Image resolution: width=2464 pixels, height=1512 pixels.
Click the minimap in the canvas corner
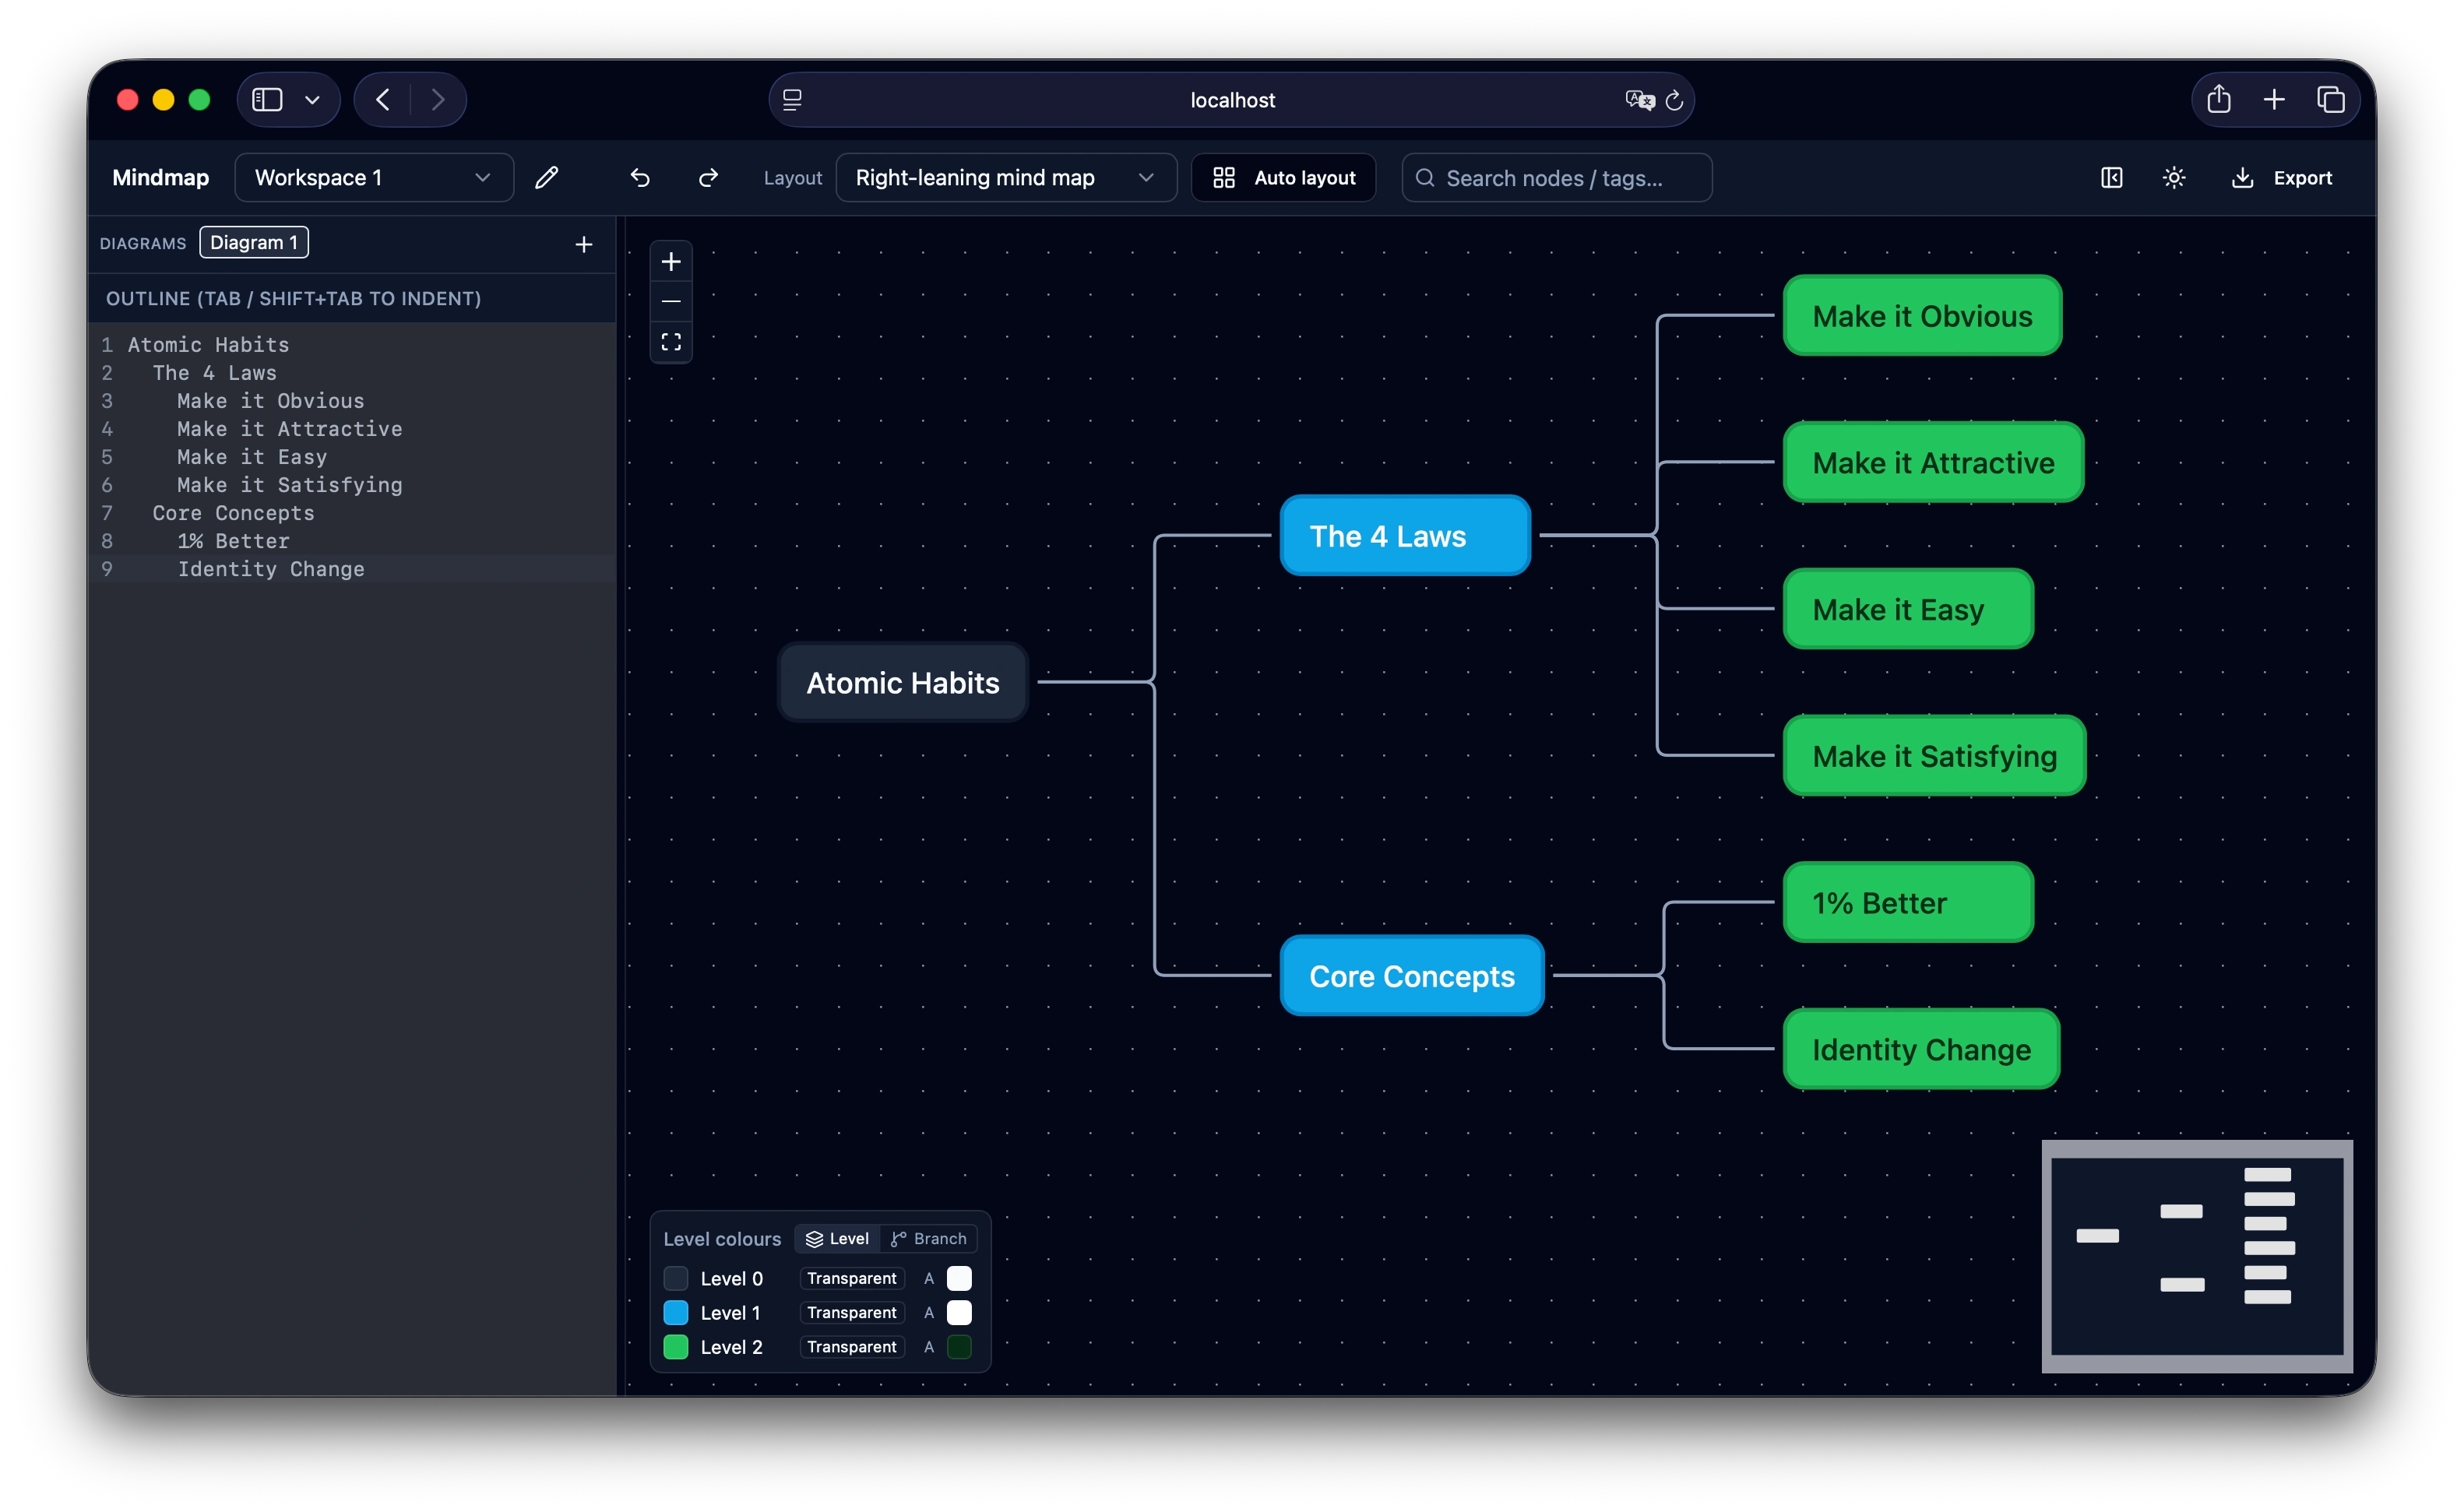pos(2197,1257)
